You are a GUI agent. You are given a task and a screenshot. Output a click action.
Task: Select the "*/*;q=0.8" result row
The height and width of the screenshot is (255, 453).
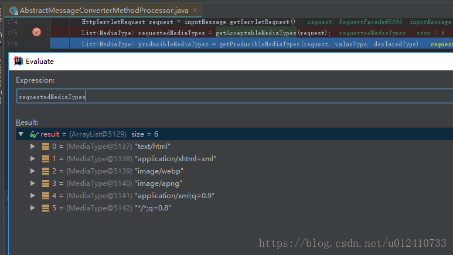[x=153, y=208]
